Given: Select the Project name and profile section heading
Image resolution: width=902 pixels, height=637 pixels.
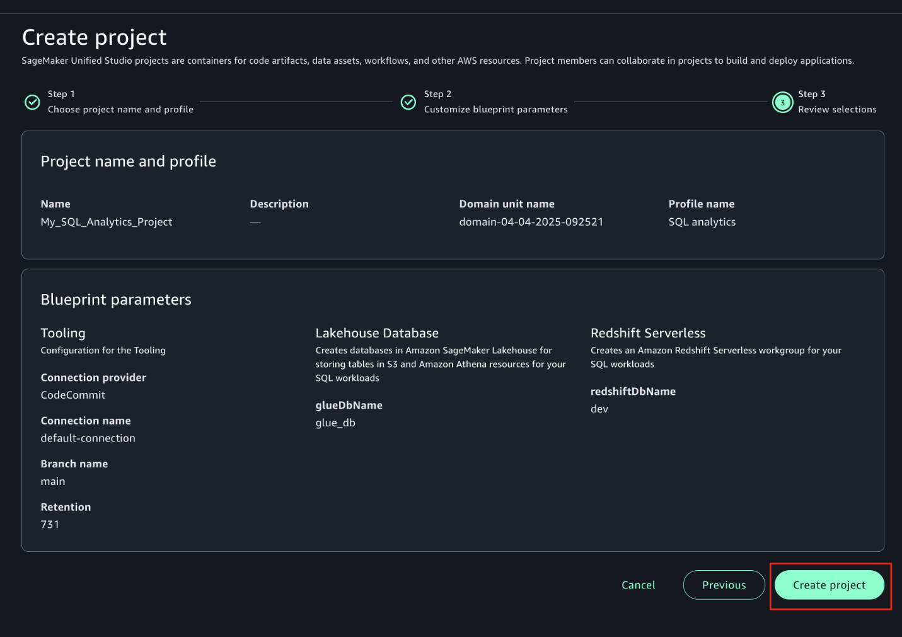Looking at the screenshot, I should tap(128, 161).
